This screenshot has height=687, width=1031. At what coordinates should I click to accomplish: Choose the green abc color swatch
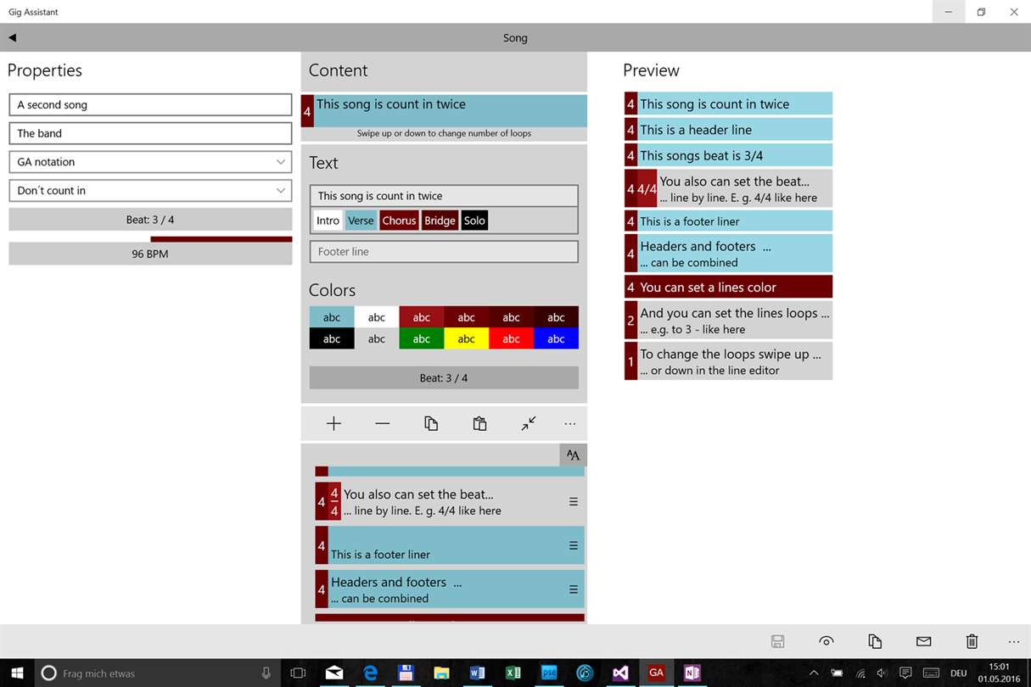click(422, 338)
